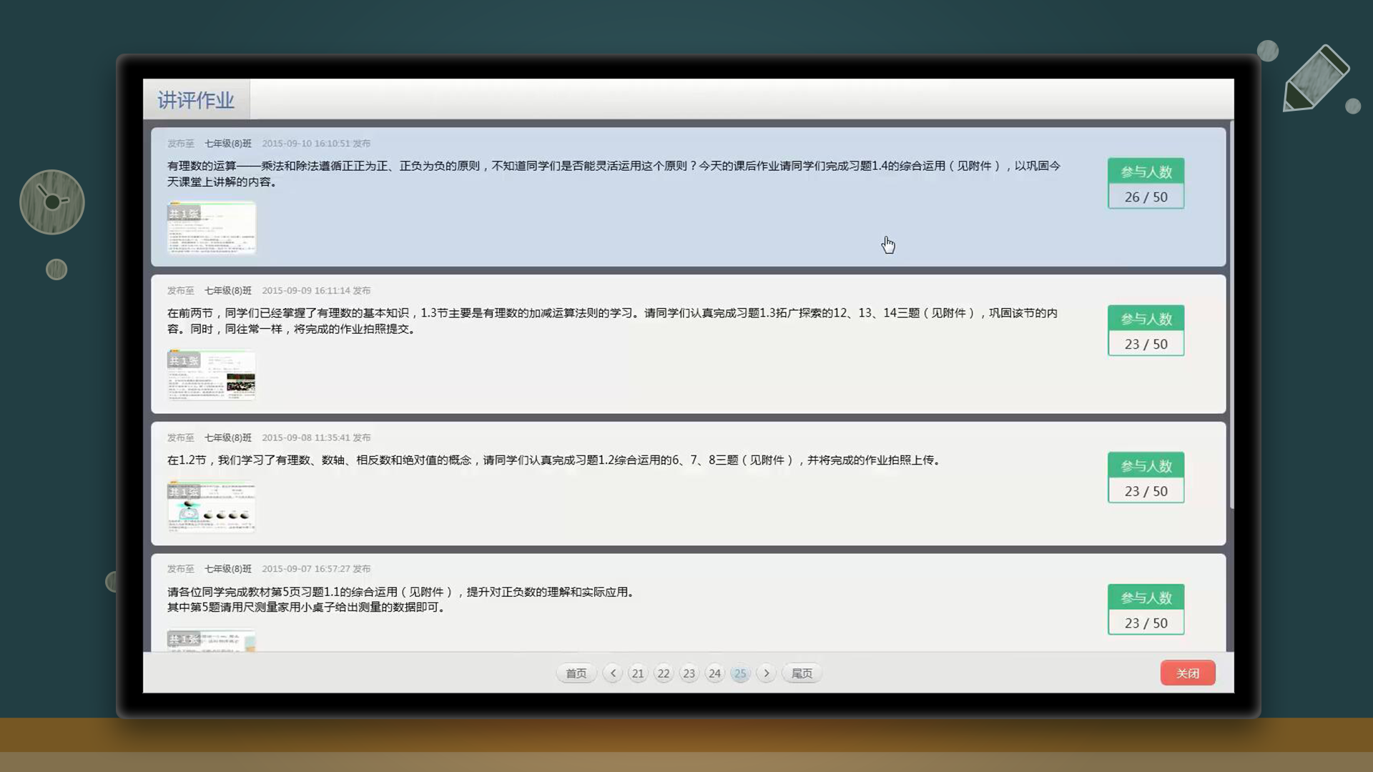Click the pencil icon at top right

[1317, 79]
